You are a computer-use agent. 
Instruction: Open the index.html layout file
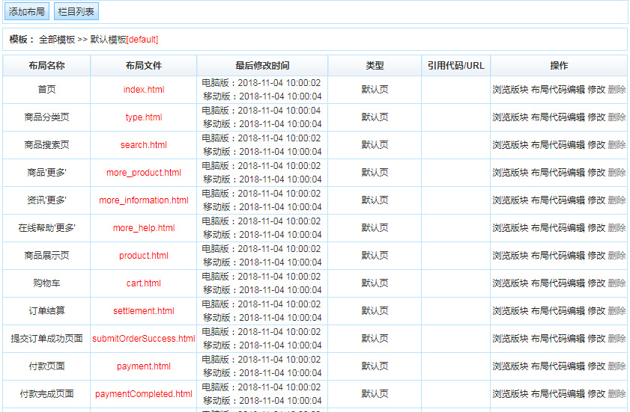point(144,90)
